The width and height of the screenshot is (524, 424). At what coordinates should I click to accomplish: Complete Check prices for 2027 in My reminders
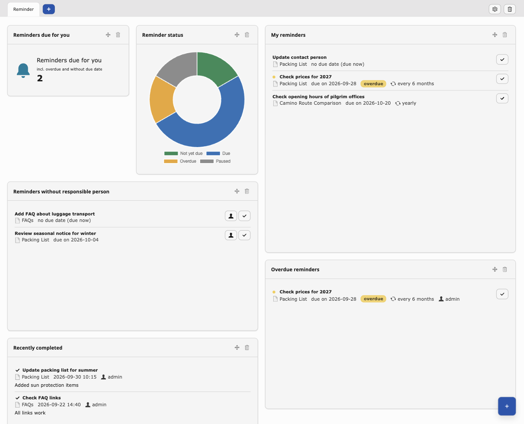[x=502, y=79]
